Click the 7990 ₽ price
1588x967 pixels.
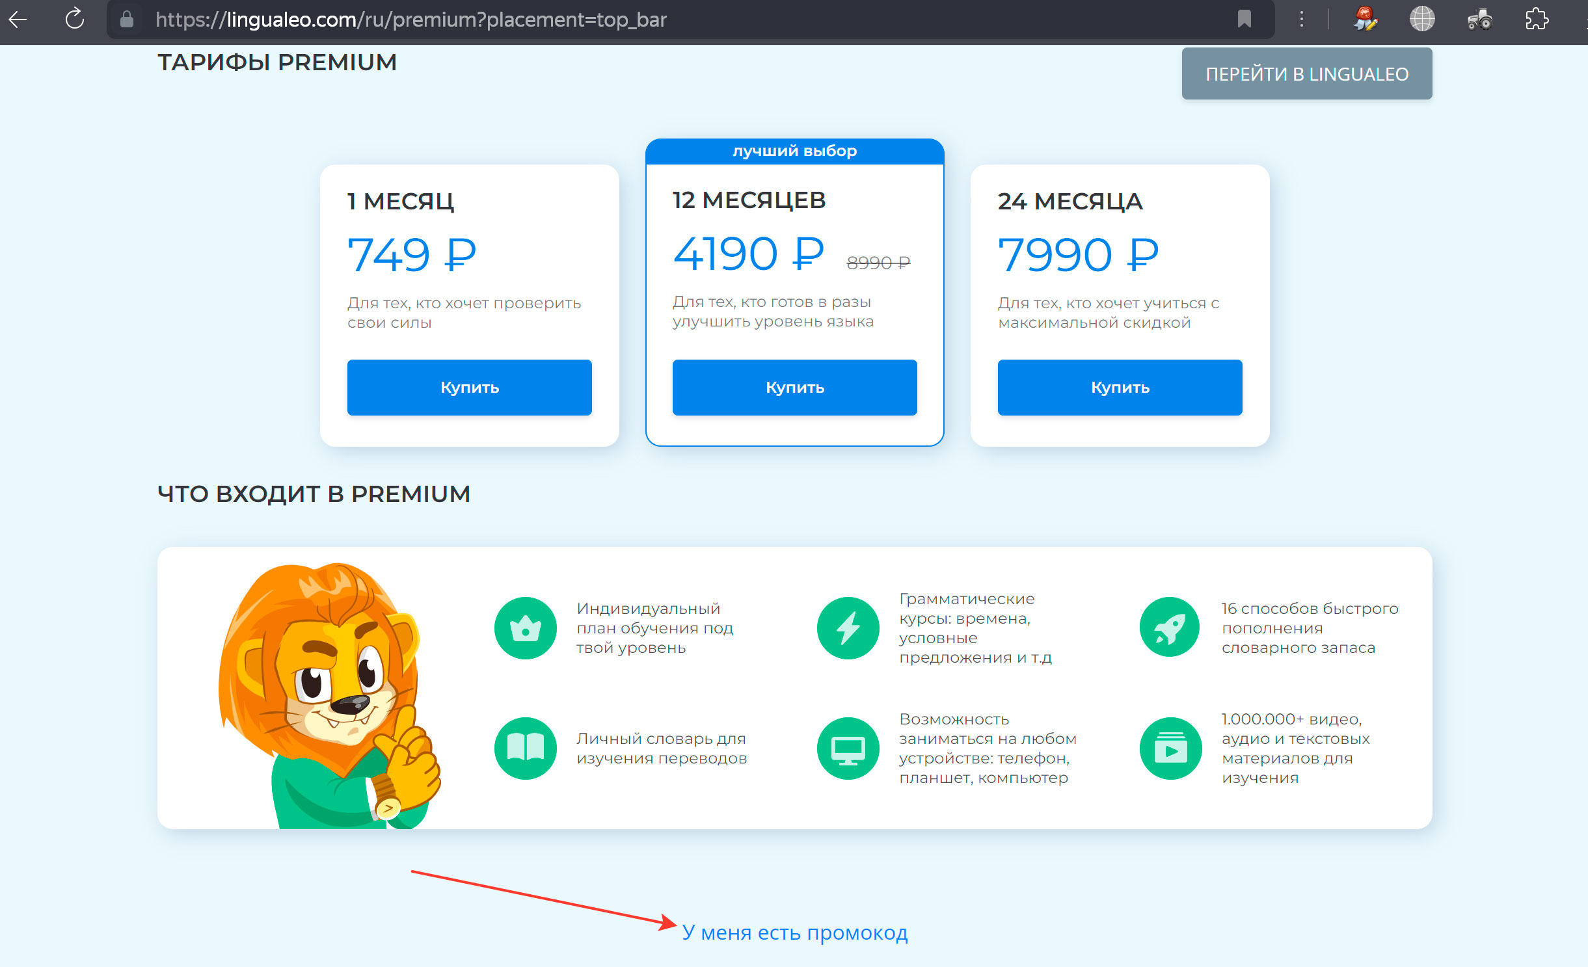(1079, 254)
